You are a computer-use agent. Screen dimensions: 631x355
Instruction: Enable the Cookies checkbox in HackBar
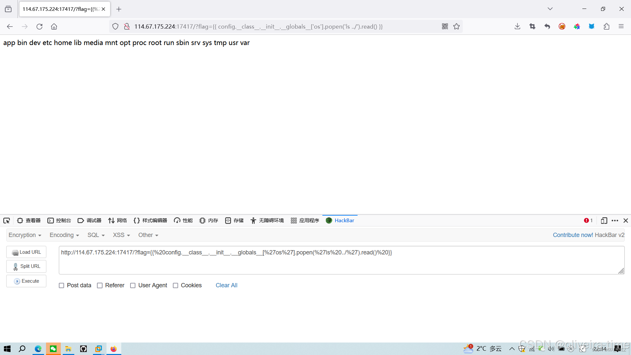[x=176, y=285]
